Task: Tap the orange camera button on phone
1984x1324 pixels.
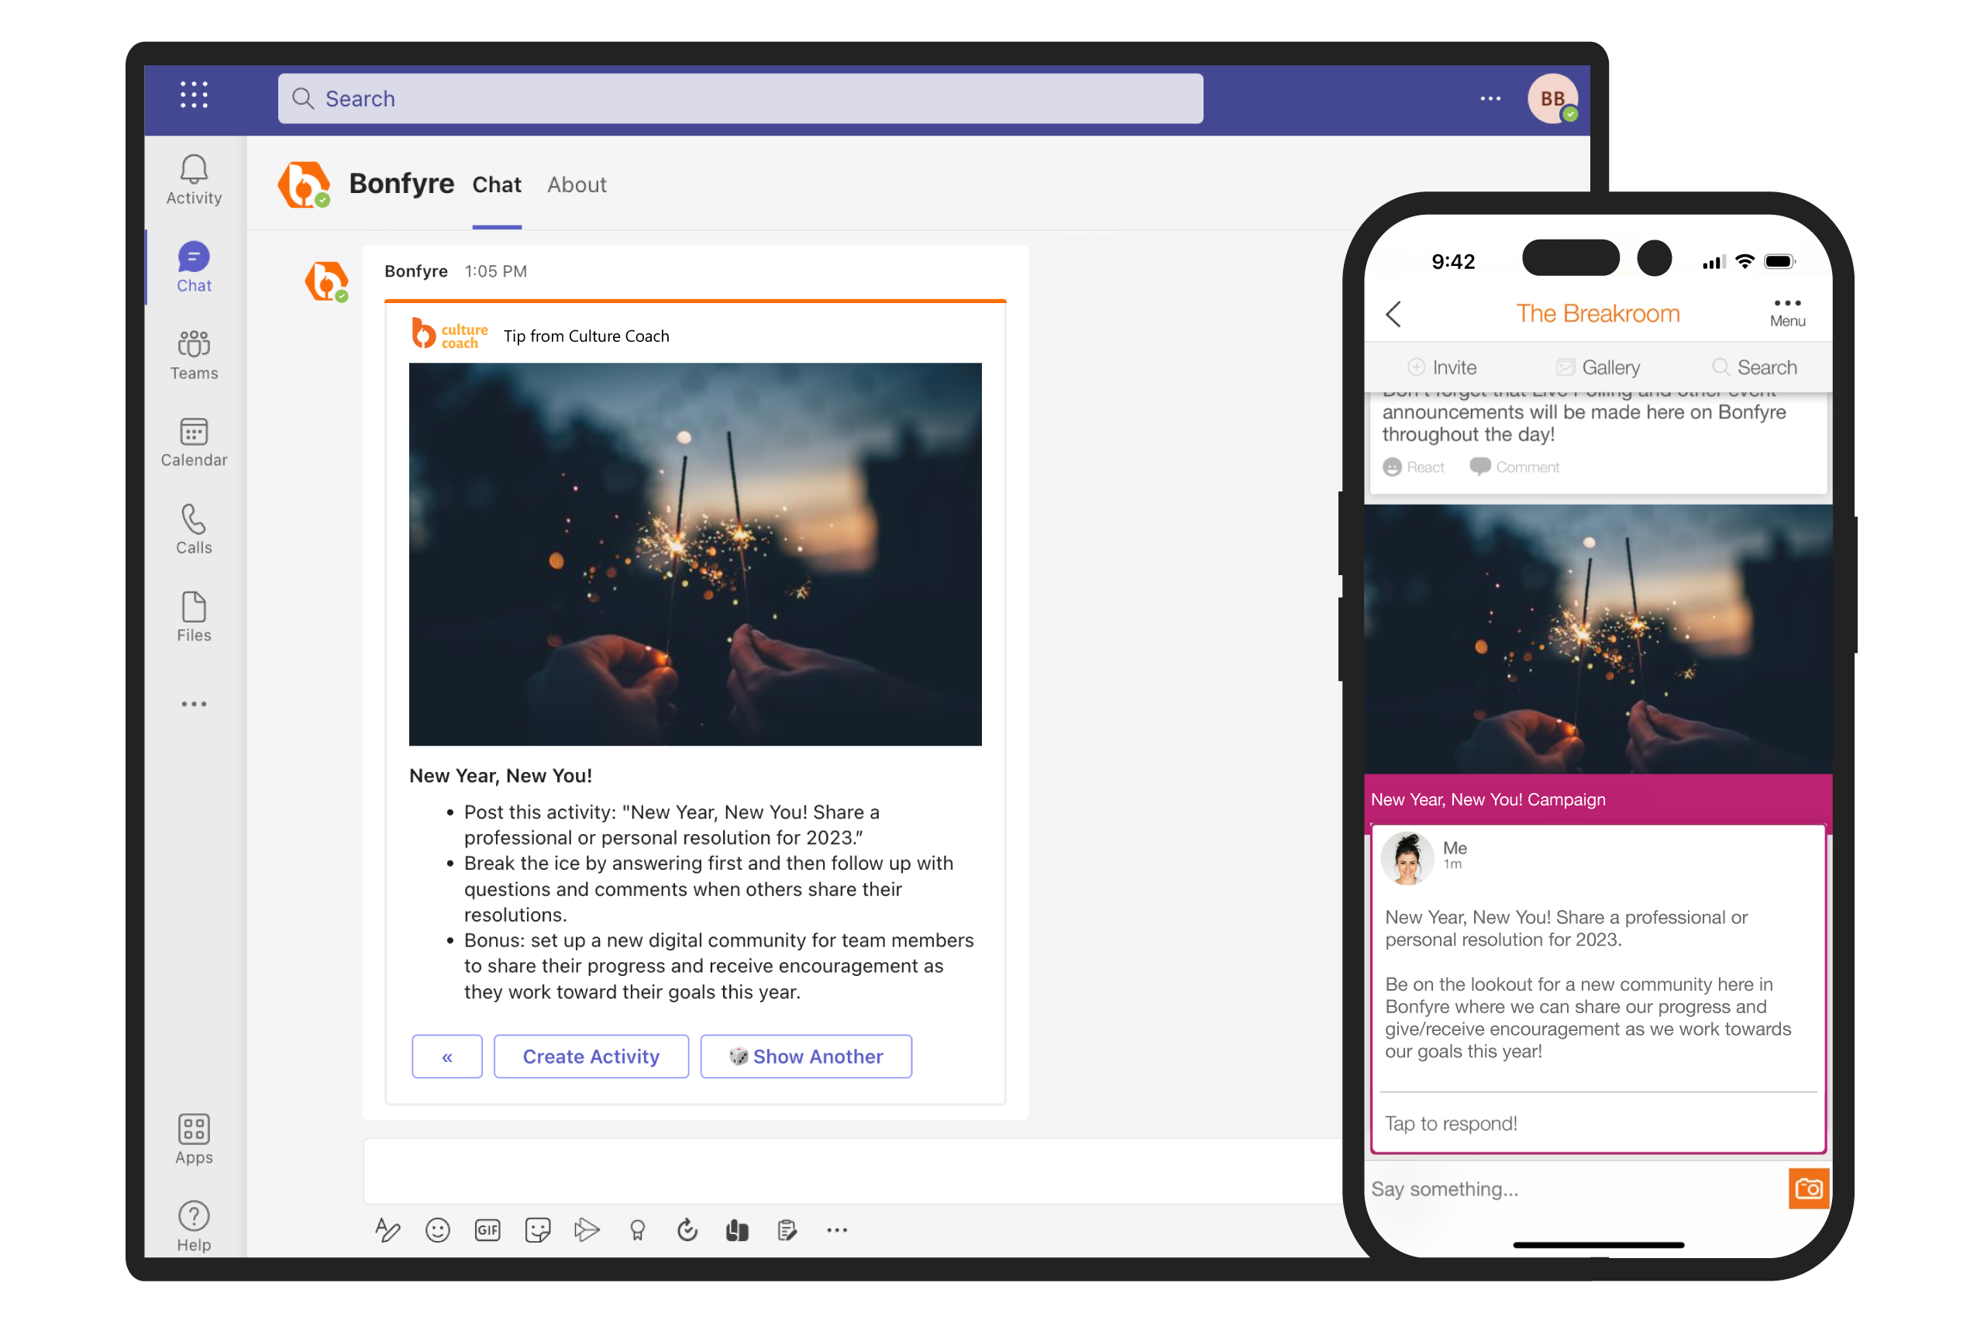Action: coord(1808,1188)
